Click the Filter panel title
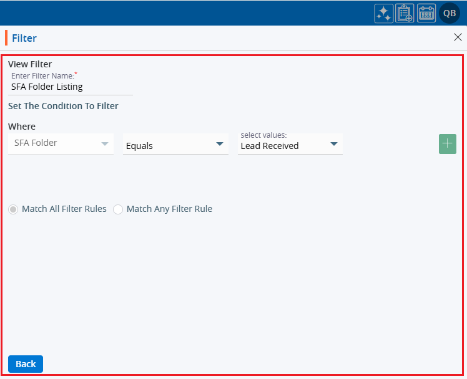 24,38
